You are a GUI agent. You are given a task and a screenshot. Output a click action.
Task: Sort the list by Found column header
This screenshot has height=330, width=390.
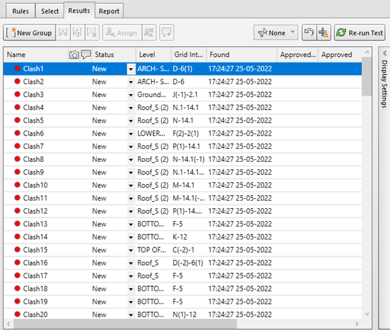[241, 55]
